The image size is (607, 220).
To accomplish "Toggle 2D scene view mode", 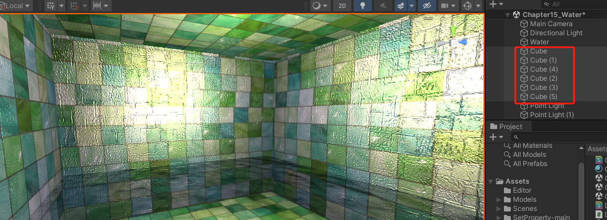I will coord(342,6).
